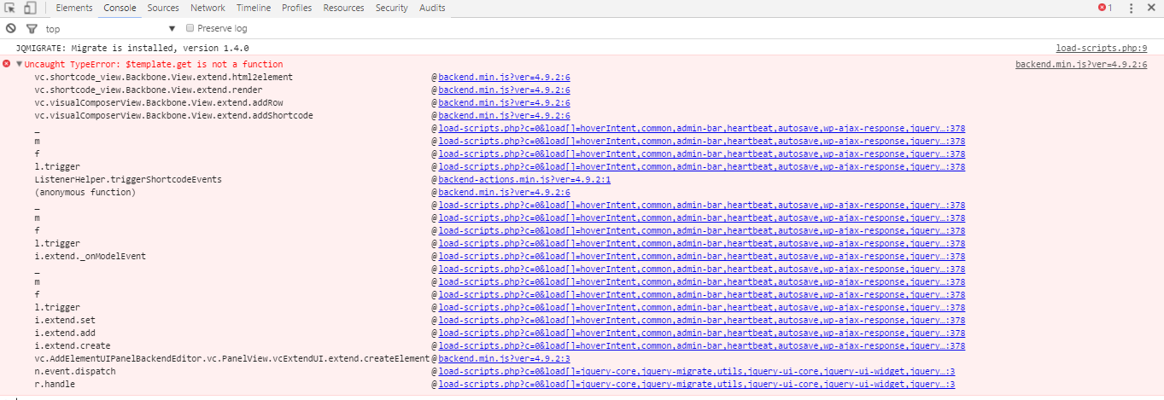Open the top execution context dropdown
This screenshot has height=400, width=1164.
pos(110,28)
